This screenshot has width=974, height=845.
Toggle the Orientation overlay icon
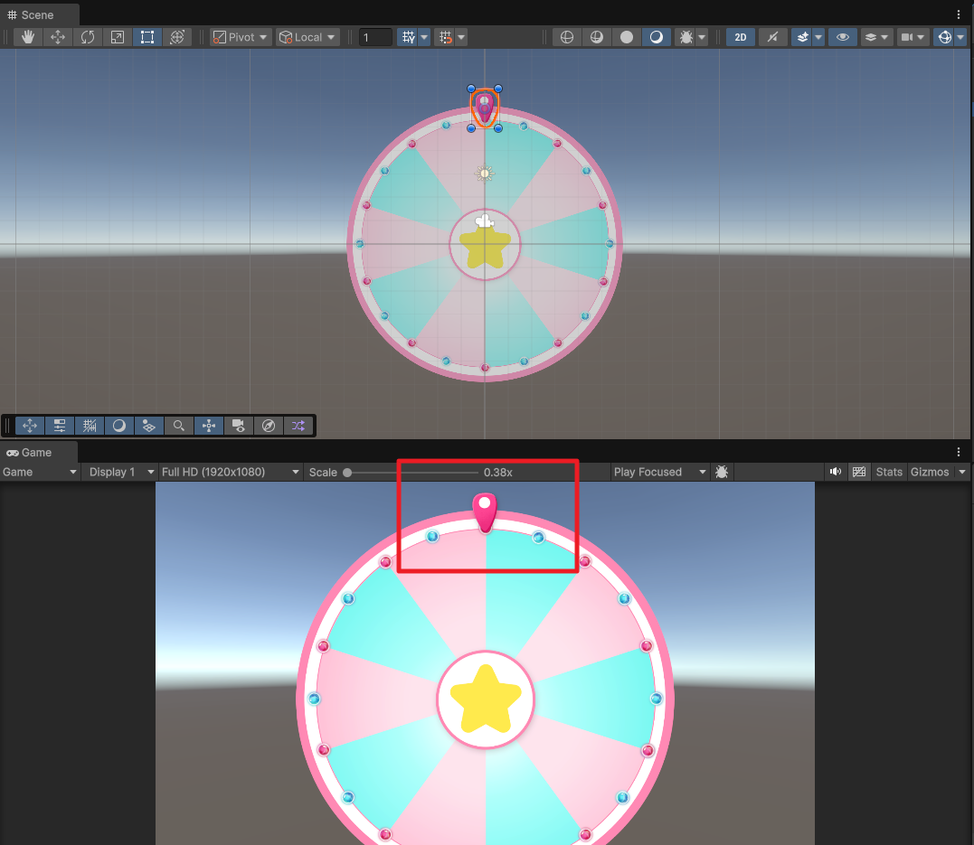tap(209, 426)
